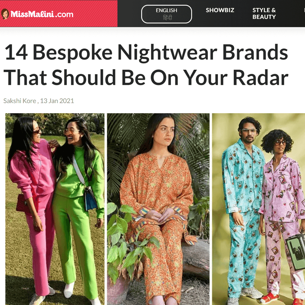Click the 13 Jan 2021 publish date
This screenshot has width=305, height=305.
[57, 101]
